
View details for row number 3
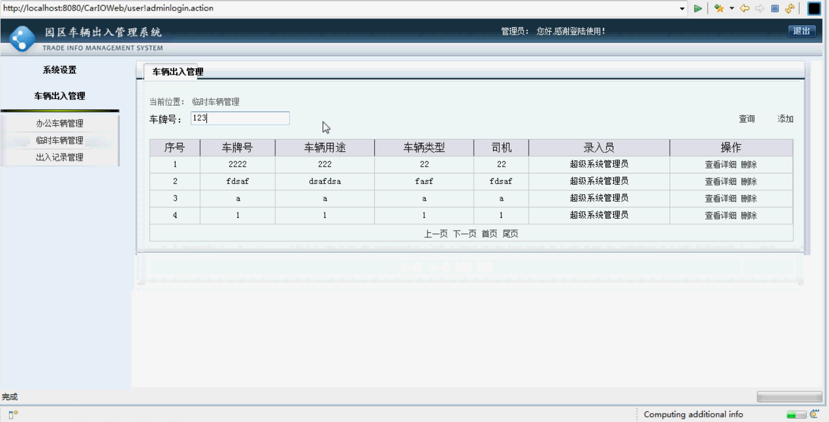click(721, 198)
